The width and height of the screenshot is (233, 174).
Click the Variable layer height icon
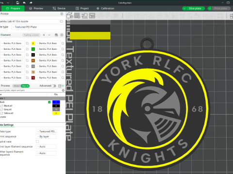click(116, 15)
